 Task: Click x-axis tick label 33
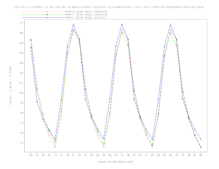98,155
